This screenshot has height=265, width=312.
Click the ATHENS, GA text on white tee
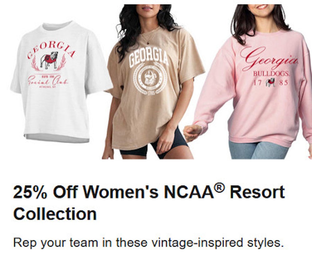tap(46, 87)
